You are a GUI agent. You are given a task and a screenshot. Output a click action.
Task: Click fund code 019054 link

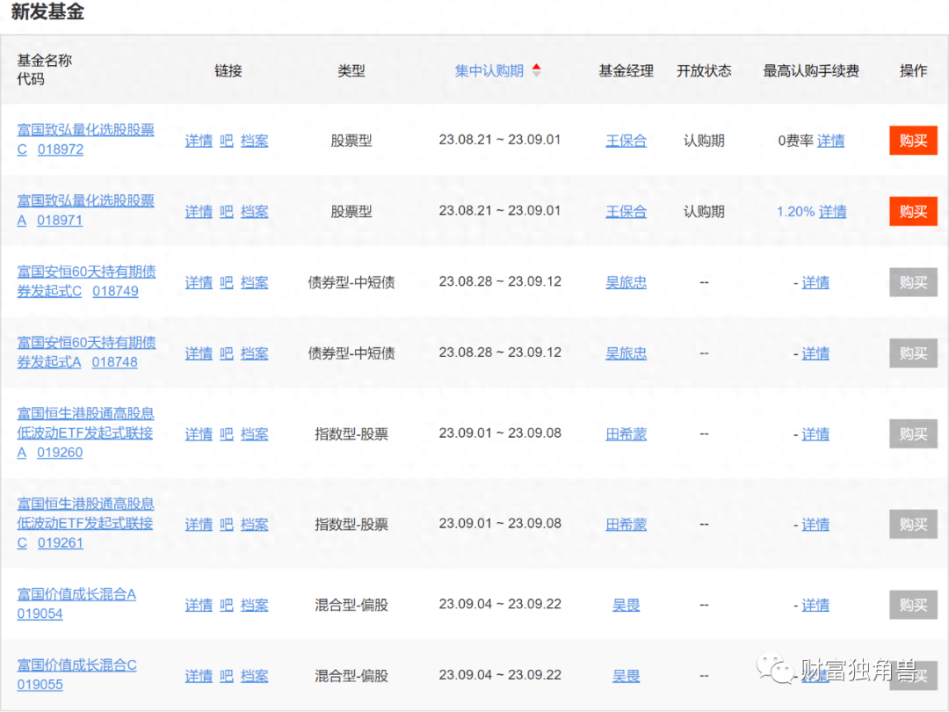click(x=40, y=614)
